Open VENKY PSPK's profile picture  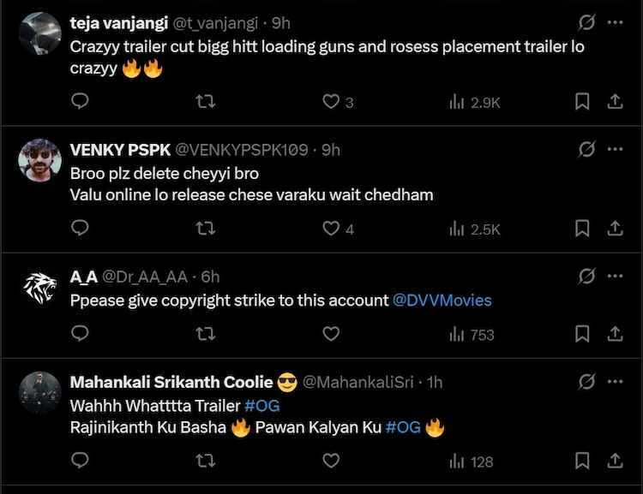[x=40, y=160]
